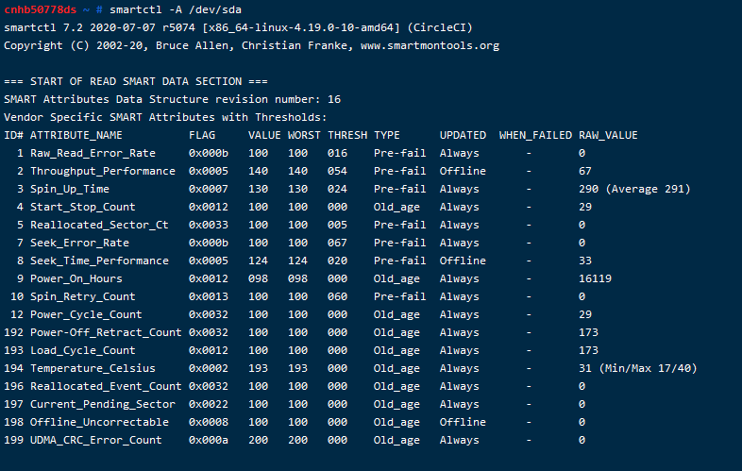Image resolution: width=742 pixels, height=471 pixels.
Task: Click the Seek_Time_Performance flag 0x0005
Action: pos(209,261)
